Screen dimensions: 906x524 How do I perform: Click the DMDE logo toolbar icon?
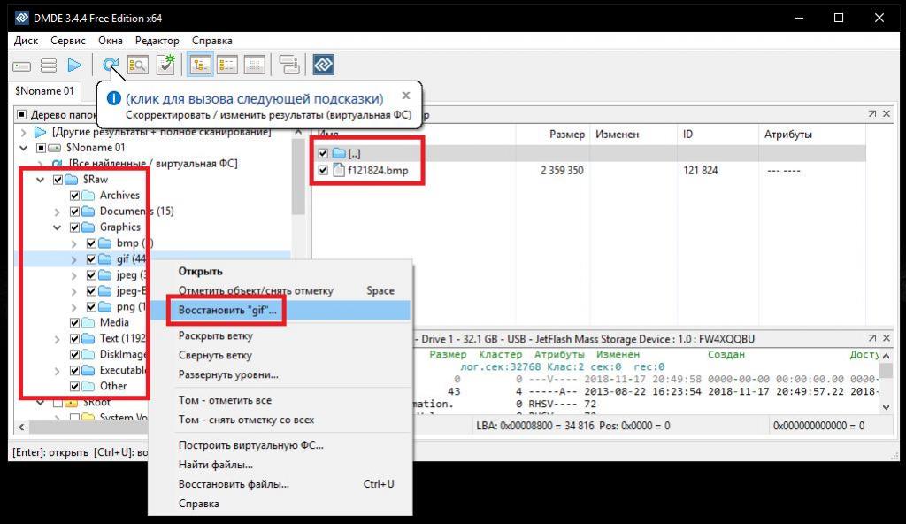pos(323,65)
